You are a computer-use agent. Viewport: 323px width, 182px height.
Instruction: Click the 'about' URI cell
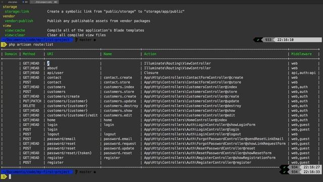pyautogui.click(x=52, y=68)
